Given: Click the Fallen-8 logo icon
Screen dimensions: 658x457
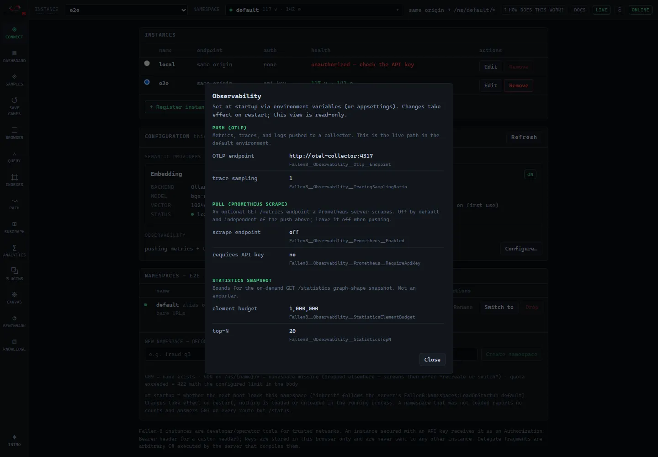Looking at the screenshot, I should (15, 10).
